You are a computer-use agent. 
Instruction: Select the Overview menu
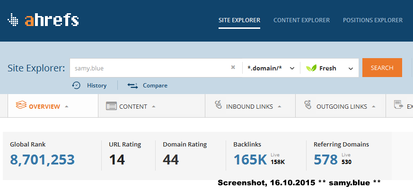click(44, 106)
